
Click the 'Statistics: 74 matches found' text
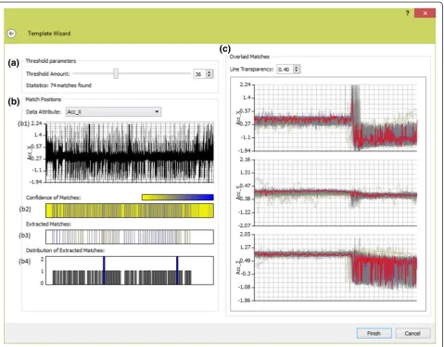coord(58,85)
